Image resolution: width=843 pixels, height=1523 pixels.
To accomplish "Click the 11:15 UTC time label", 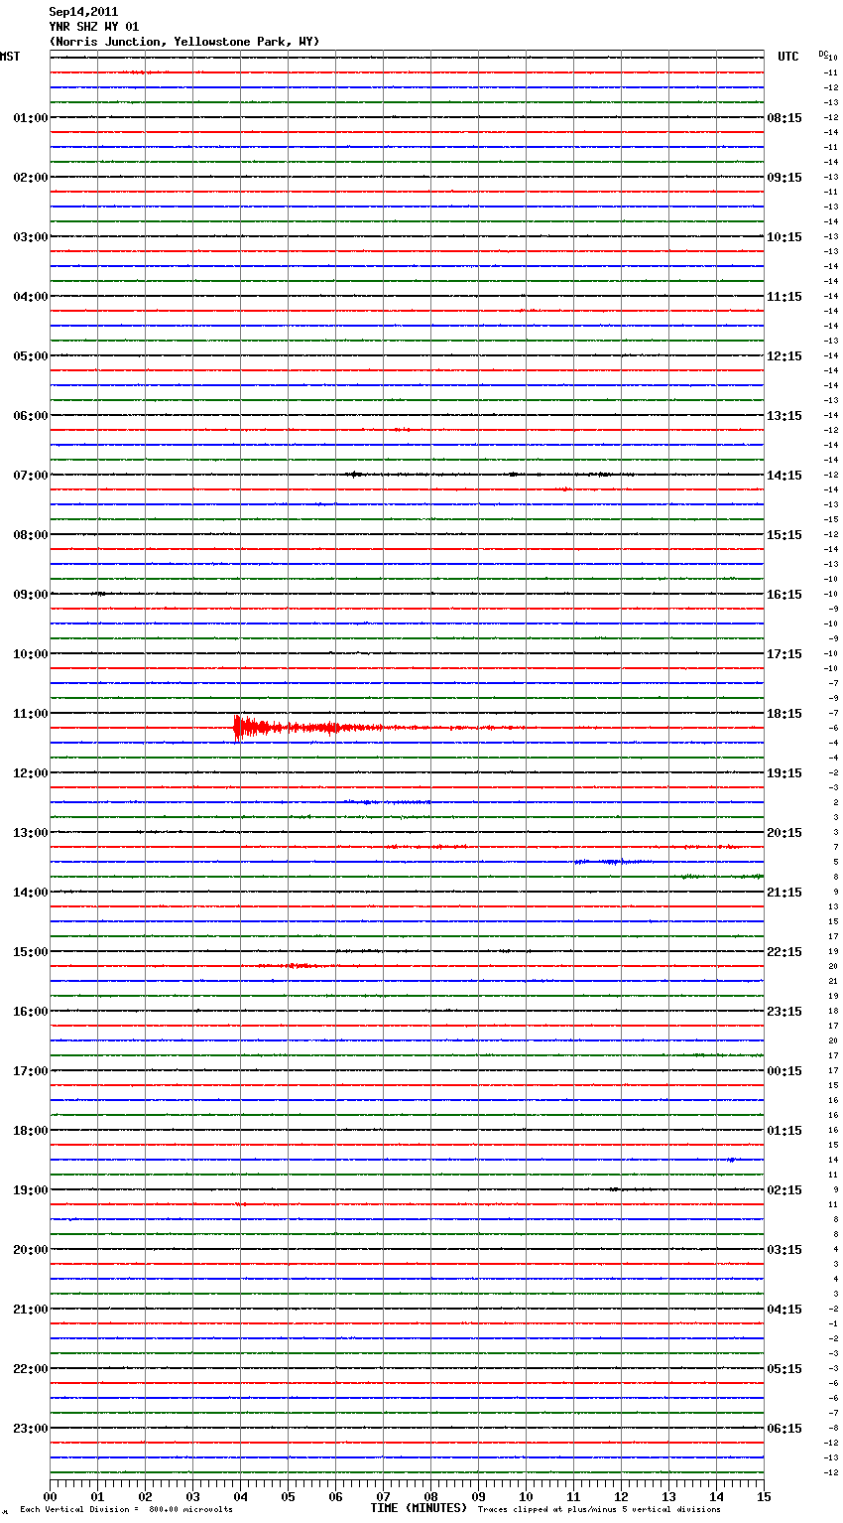I will [x=784, y=297].
